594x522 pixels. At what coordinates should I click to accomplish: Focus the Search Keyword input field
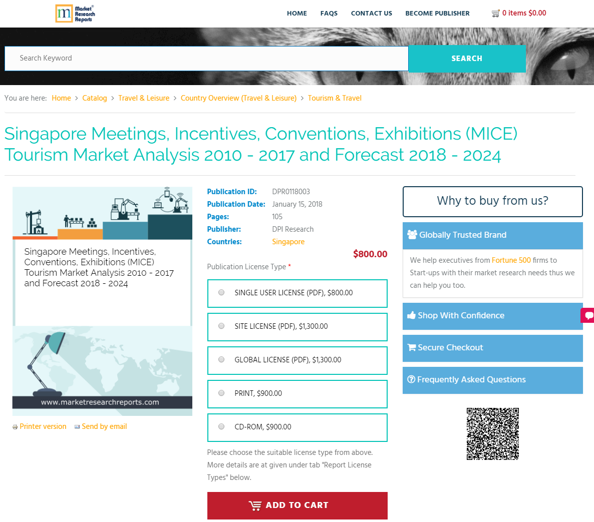tap(206, 58)
